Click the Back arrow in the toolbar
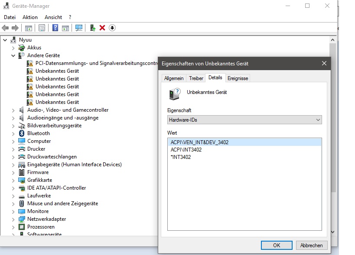 [x=5, y=28]
